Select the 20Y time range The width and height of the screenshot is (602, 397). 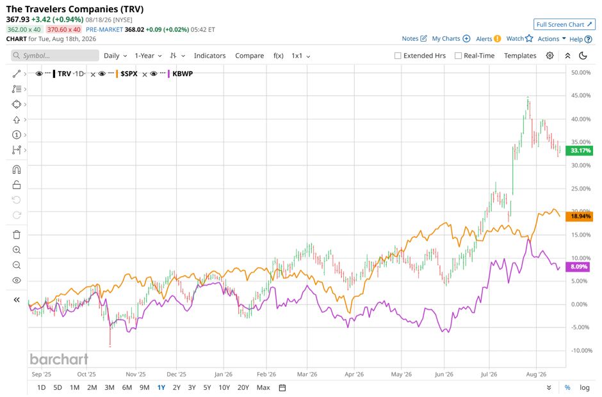(x=243, y=387)
